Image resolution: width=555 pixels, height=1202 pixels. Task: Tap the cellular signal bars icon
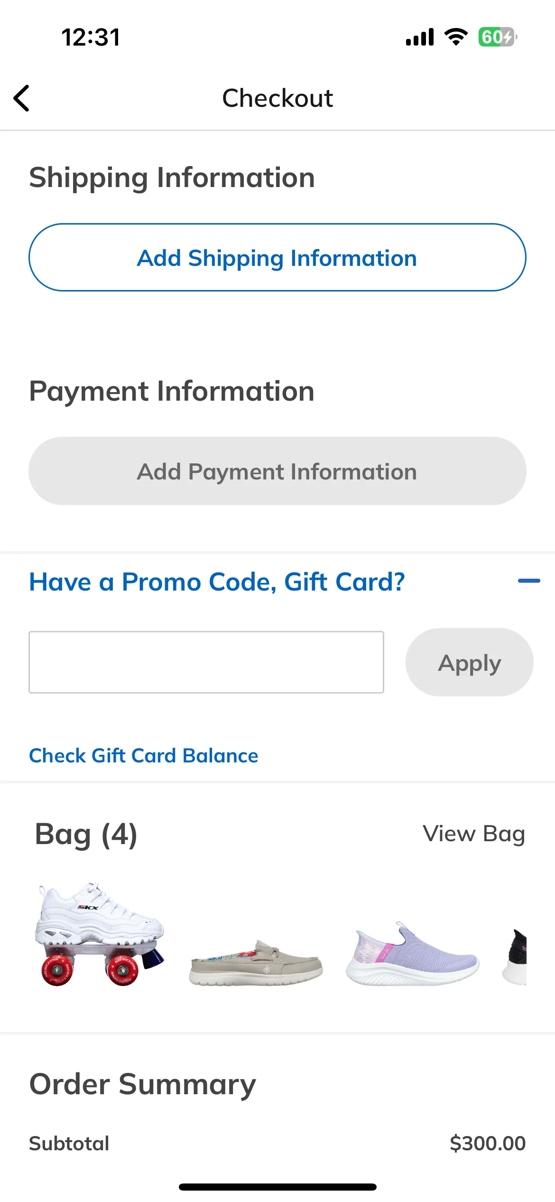coord(420,37)
